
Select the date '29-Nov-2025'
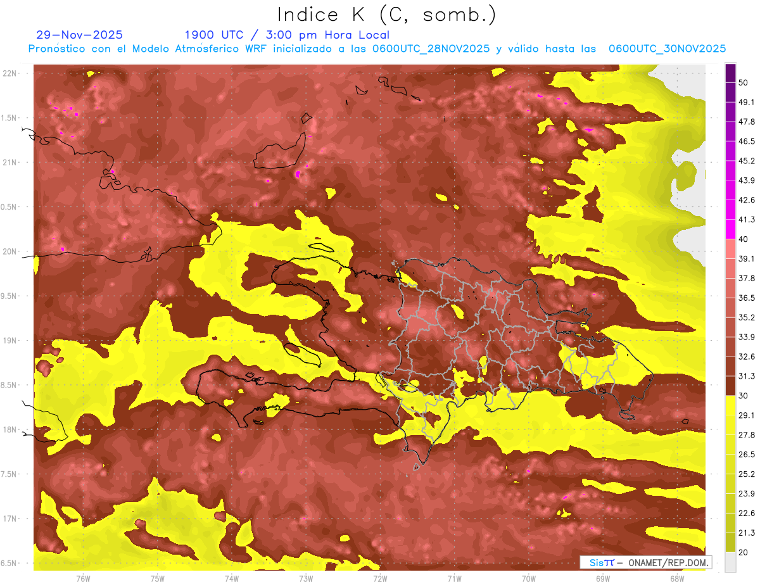click(80, 35)
